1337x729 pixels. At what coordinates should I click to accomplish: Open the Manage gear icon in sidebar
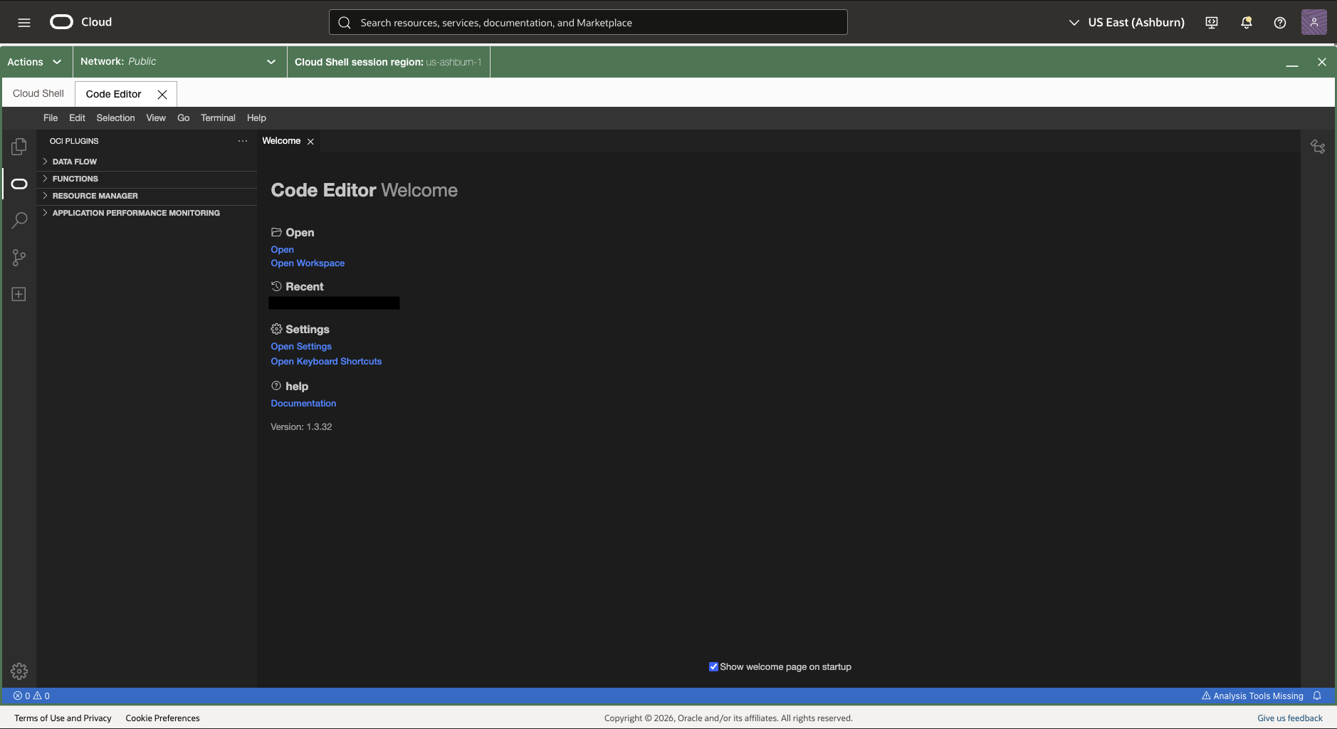point(19,671)
